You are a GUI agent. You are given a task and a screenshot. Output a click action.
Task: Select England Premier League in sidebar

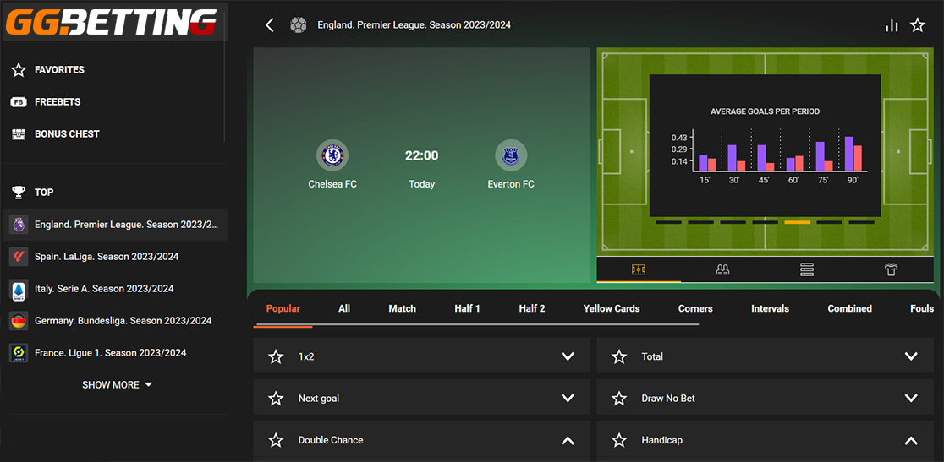[x=115, y=225]
